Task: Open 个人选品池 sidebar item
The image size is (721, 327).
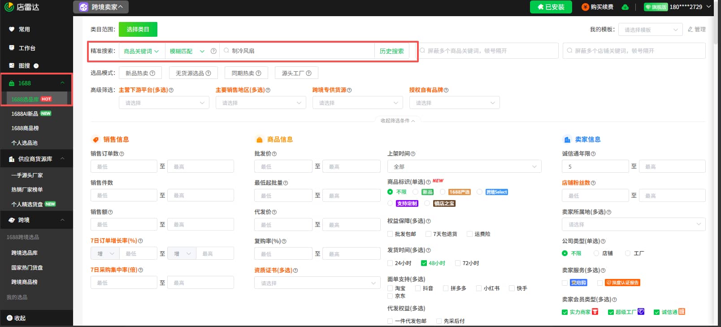Action: pos(24,143)
